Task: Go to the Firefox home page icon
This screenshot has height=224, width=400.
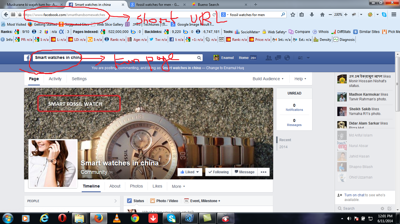Action: coord(322,15)
